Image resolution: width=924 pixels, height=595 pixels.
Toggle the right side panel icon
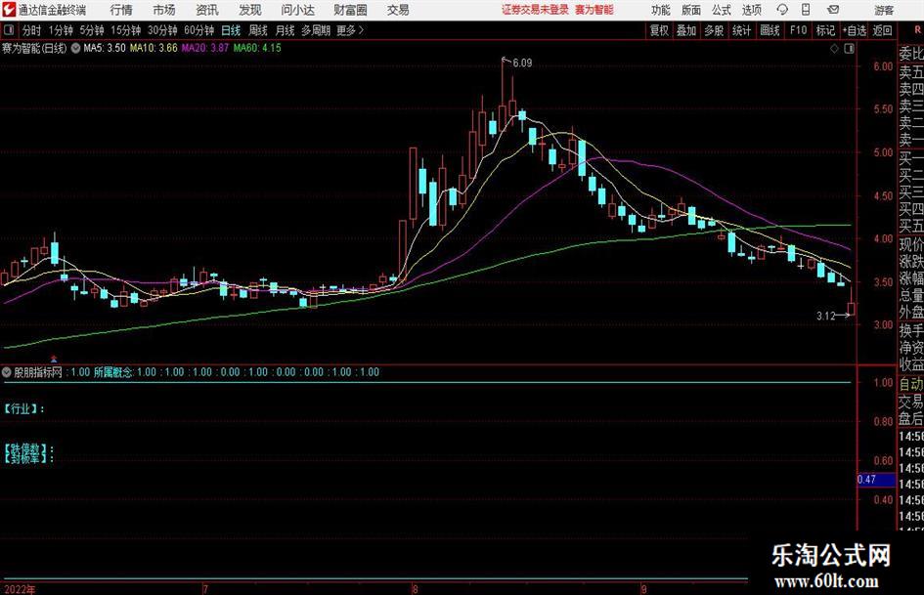tap(849, 49)
